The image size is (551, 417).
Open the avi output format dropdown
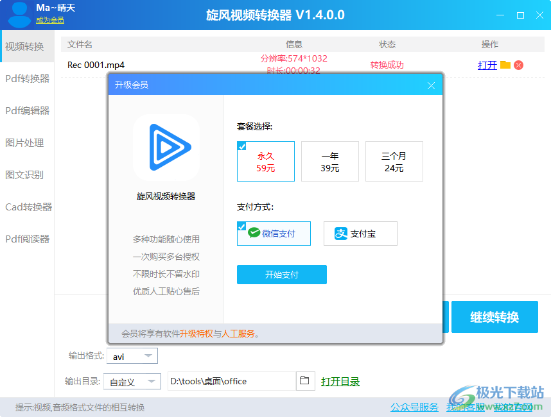point(132,355)
